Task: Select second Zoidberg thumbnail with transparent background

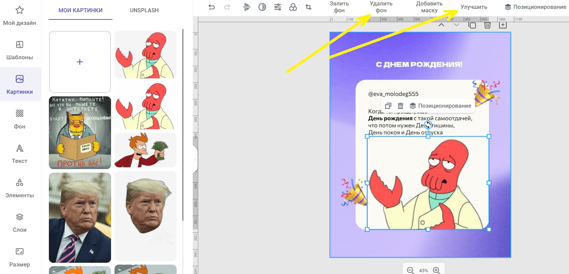Action: pyautogui.click(x=146, y=106)
